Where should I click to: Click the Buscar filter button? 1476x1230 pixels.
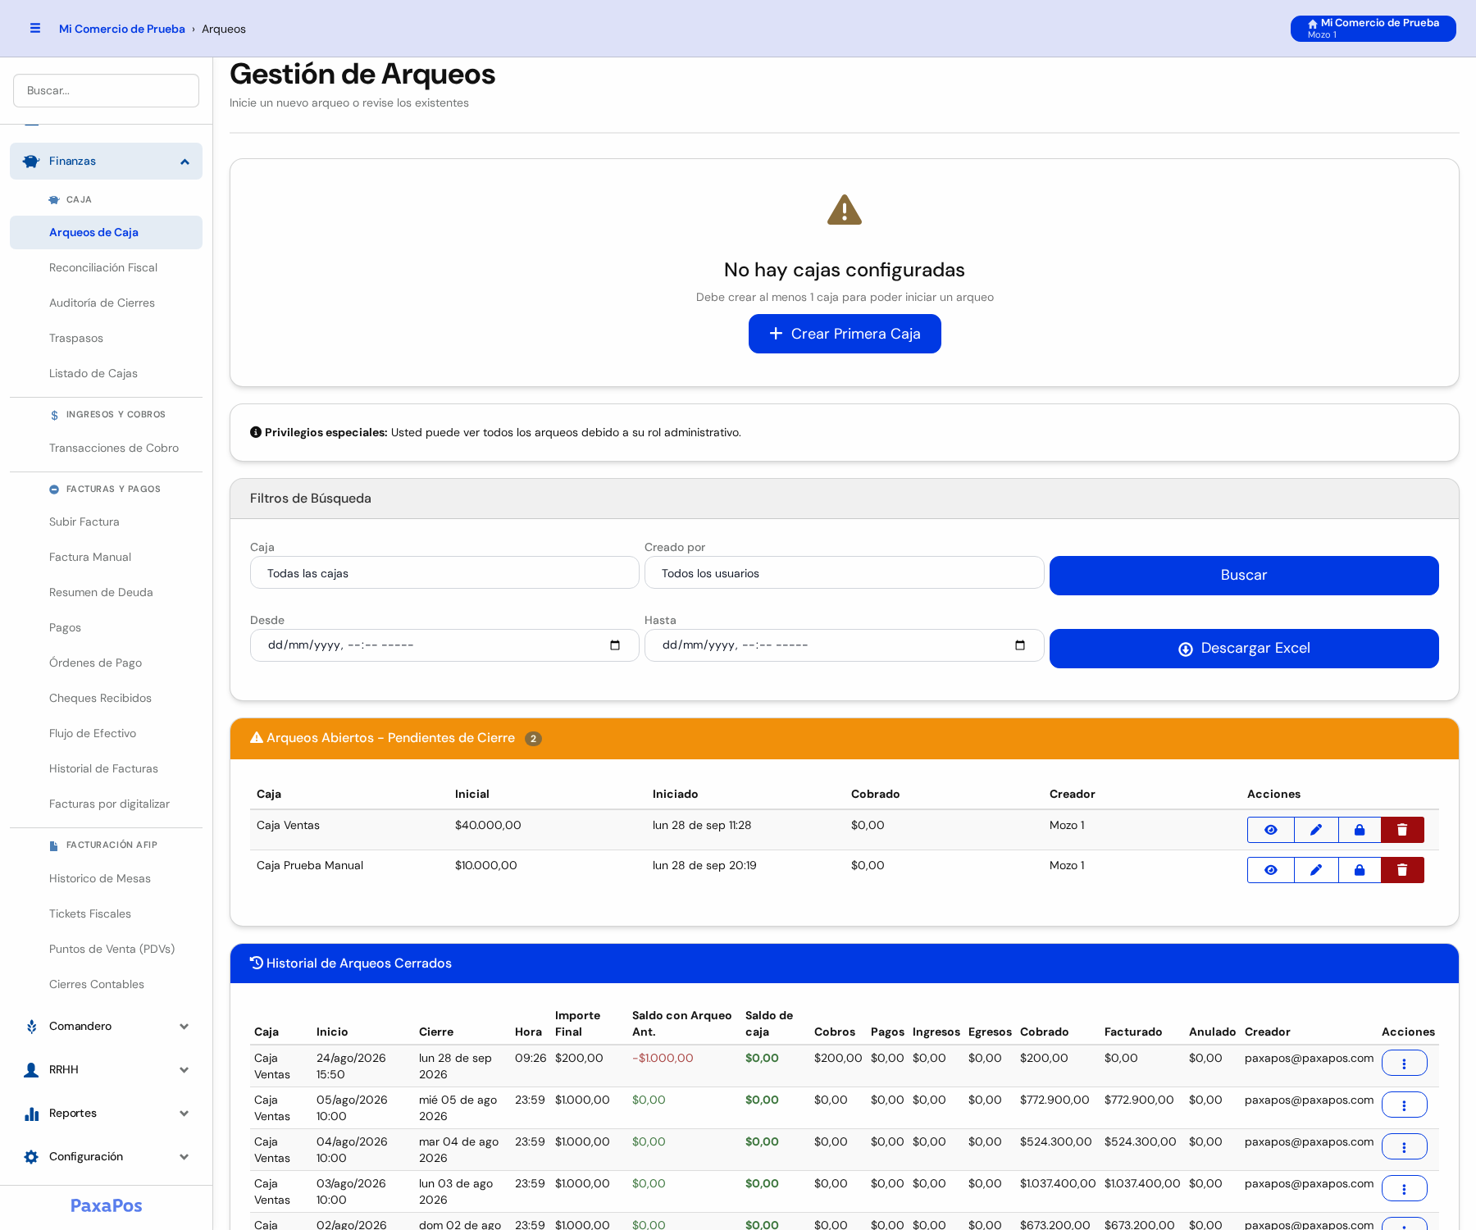1244,576
